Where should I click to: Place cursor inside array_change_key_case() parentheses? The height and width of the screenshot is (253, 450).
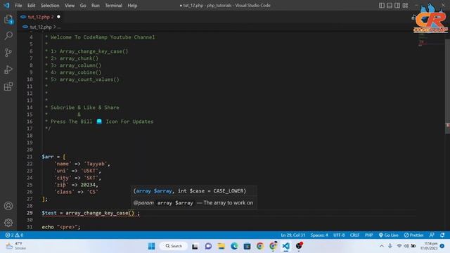tap(132, 213)
